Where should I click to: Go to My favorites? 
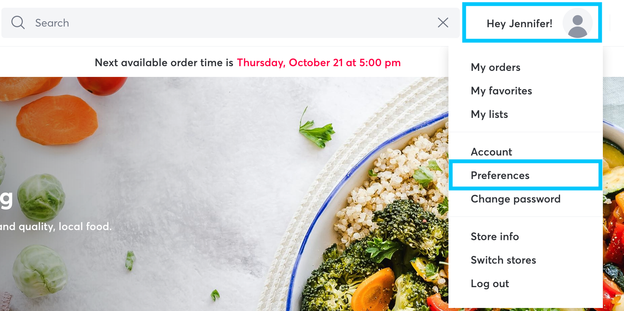[x=501, y=91]
